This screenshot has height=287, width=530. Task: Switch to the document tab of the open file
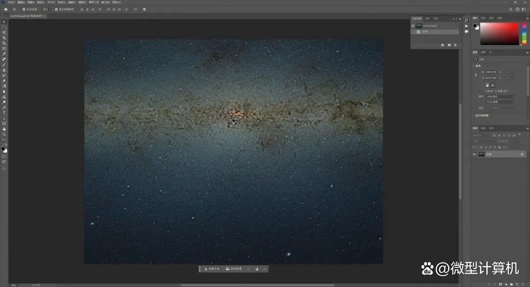coord(25,16)
